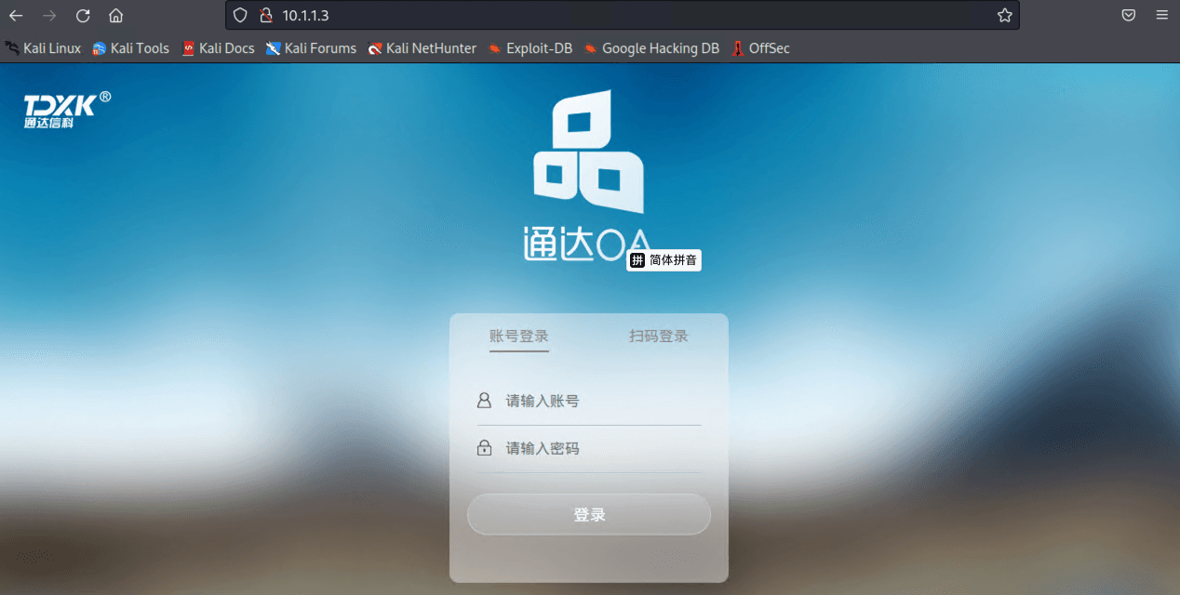Click the 登录 button
Viewport: 1180px width, 595px height.
tap(589, 514)
